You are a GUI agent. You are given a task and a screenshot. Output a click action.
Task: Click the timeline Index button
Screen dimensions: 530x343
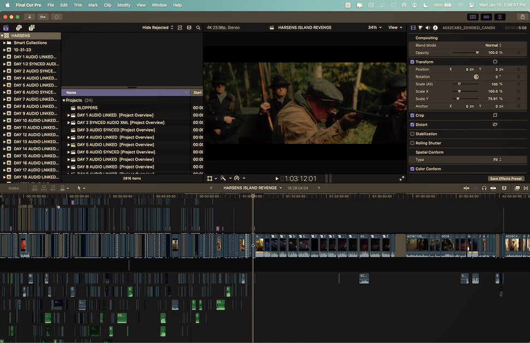coord(14,188)
